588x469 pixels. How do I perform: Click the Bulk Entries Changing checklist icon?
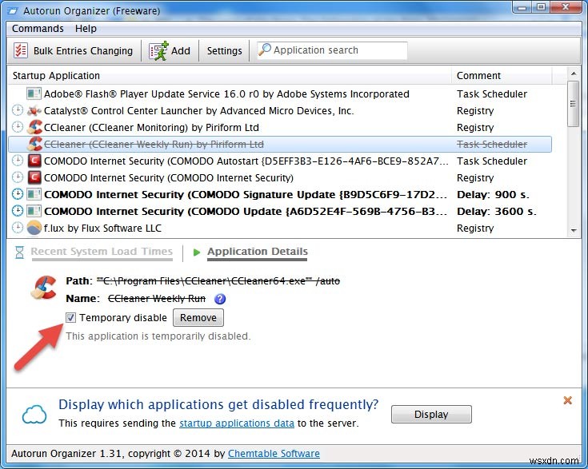(x=21, y=50)
